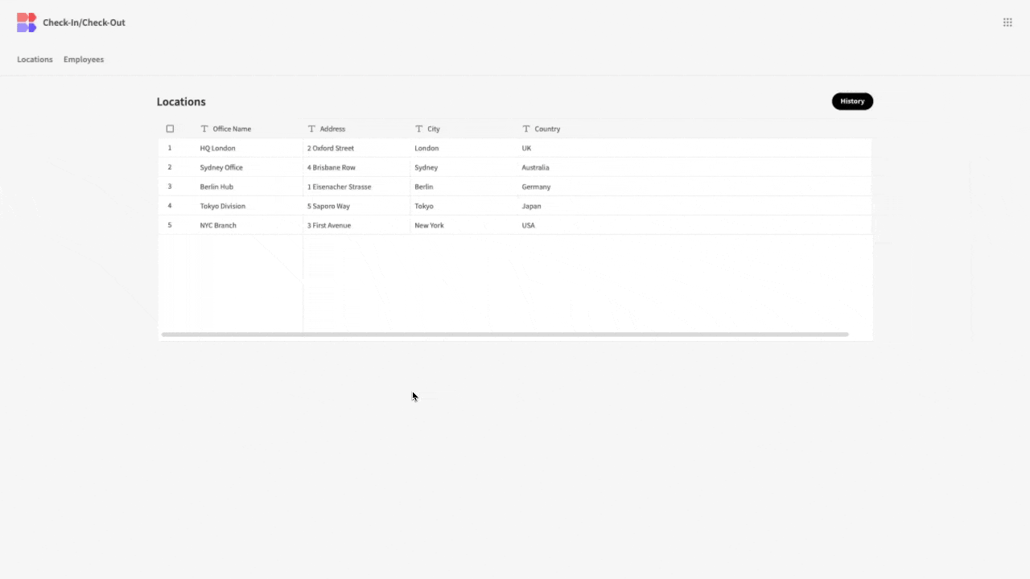Tick the select-all rows checkbox
Image resolution: width=1030 pixels, height=579 pixels.
(x=170, y=129)
